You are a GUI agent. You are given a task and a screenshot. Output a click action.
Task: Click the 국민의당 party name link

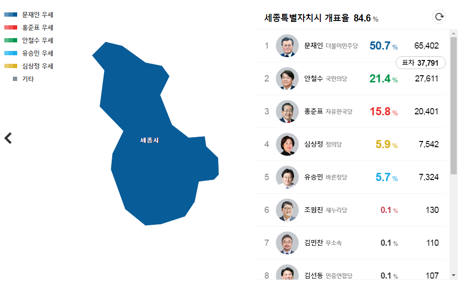[336, 80]
